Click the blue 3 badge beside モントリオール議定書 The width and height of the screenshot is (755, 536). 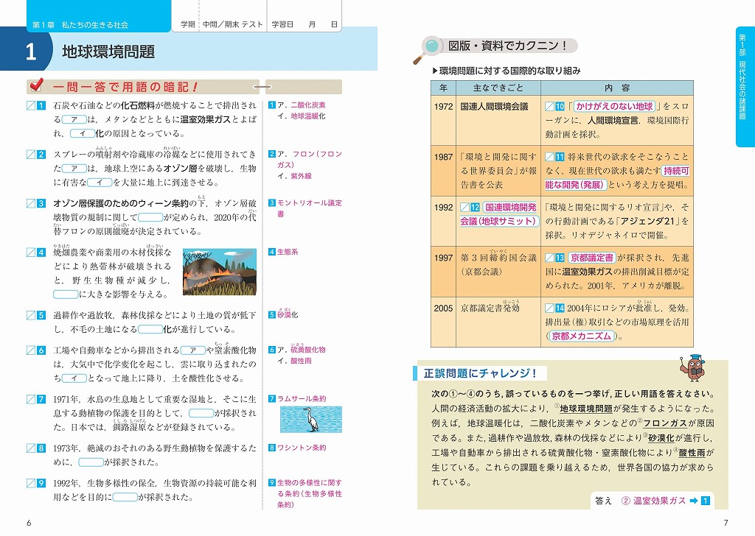click(272, 203)
